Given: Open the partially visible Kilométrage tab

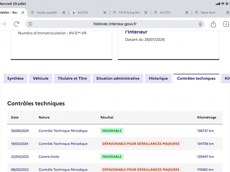Looking at the screenshot, I should point(226,78).
